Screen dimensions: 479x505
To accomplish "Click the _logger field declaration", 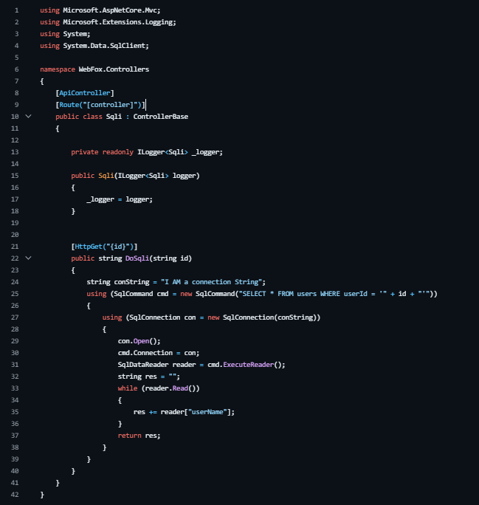I will (147, 152).
